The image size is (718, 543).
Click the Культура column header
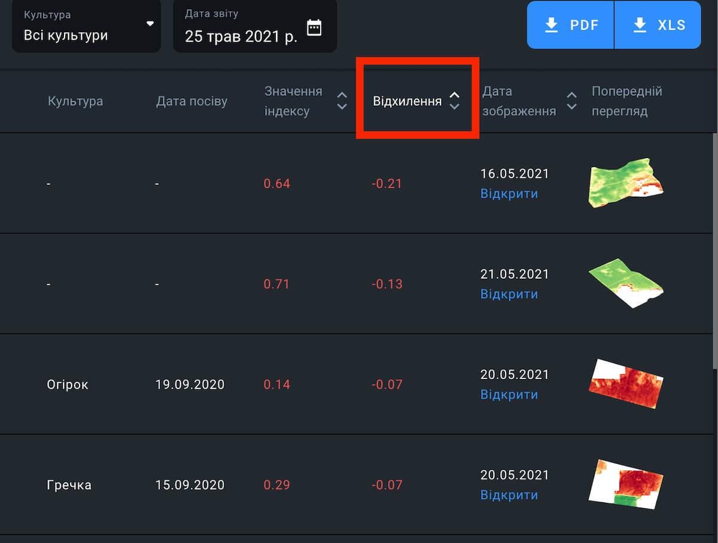(75, 101)
